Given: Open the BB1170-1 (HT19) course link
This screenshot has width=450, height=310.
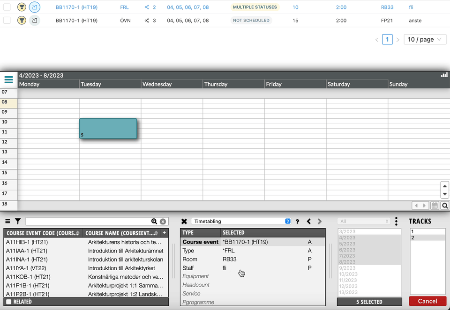Looking at the screenshot, I should (76, 7).
